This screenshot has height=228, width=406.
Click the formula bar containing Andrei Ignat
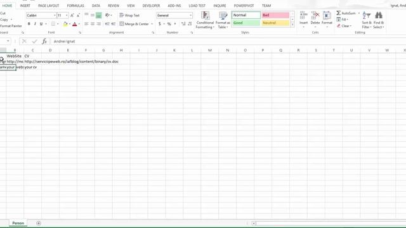pos(228,41)
